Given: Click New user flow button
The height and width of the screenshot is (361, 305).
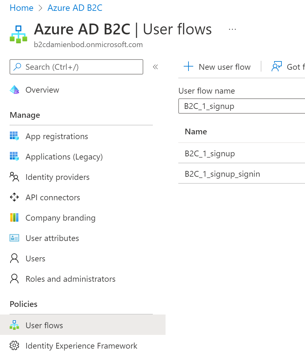Looking at the screenshot, I should pos(217,67).
